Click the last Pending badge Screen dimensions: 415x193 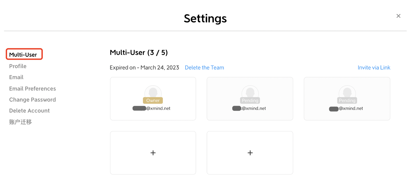[347, 100]
